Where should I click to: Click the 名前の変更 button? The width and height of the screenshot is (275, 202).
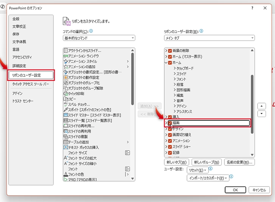pos(239,162)
